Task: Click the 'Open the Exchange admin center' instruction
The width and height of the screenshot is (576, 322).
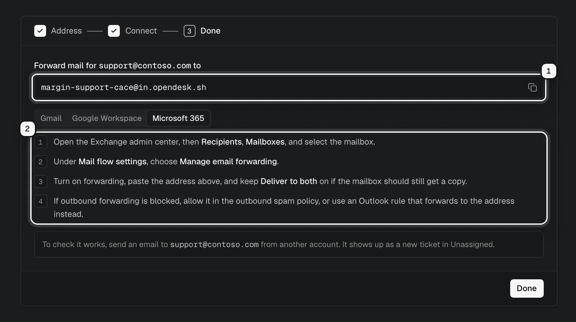Action: tap(214, 142)
